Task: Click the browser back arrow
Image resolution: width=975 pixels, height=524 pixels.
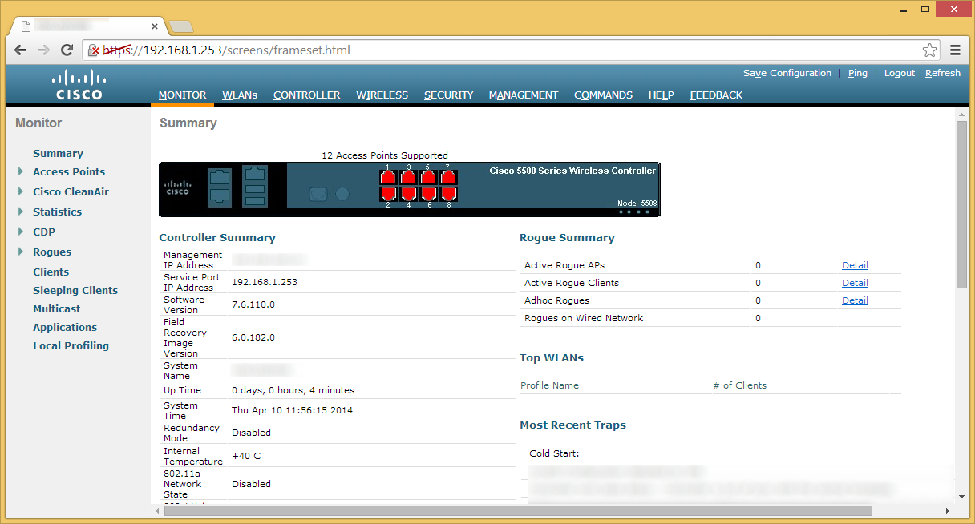Action: 20,49
